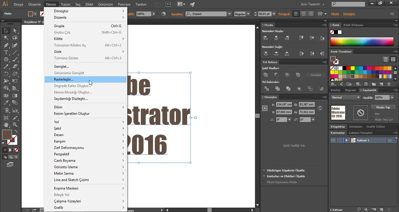Select the Column Graph tool
The height and width of the screenshot is (212, 399).
click(x=15, y=110)
